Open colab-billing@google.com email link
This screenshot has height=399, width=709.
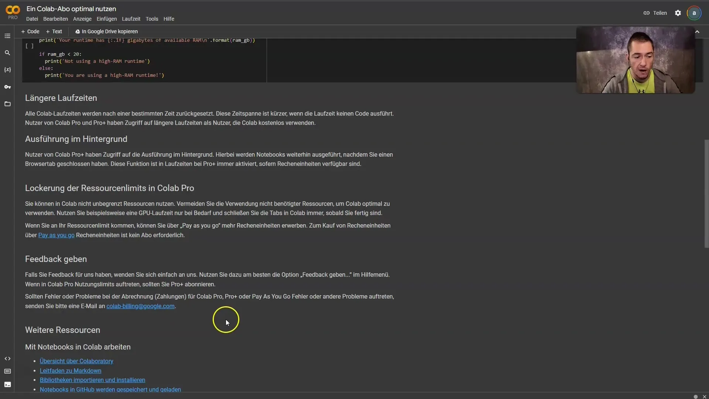click(x=140, y=306)
